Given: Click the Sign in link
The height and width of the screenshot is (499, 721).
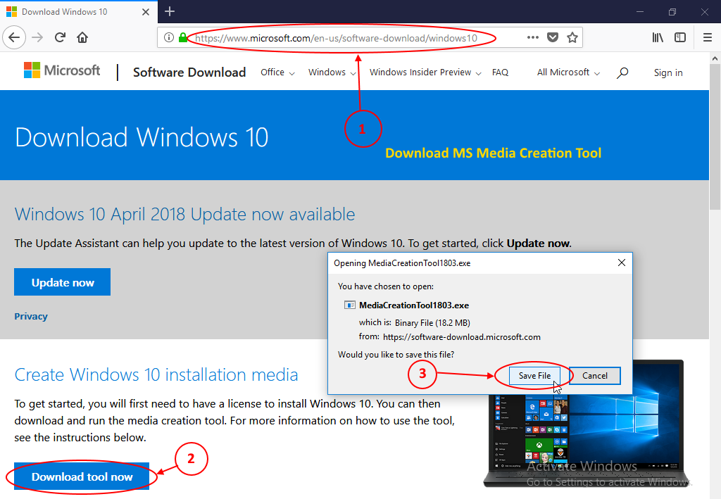Looking at the screenshot, I should tap(668, 72).
